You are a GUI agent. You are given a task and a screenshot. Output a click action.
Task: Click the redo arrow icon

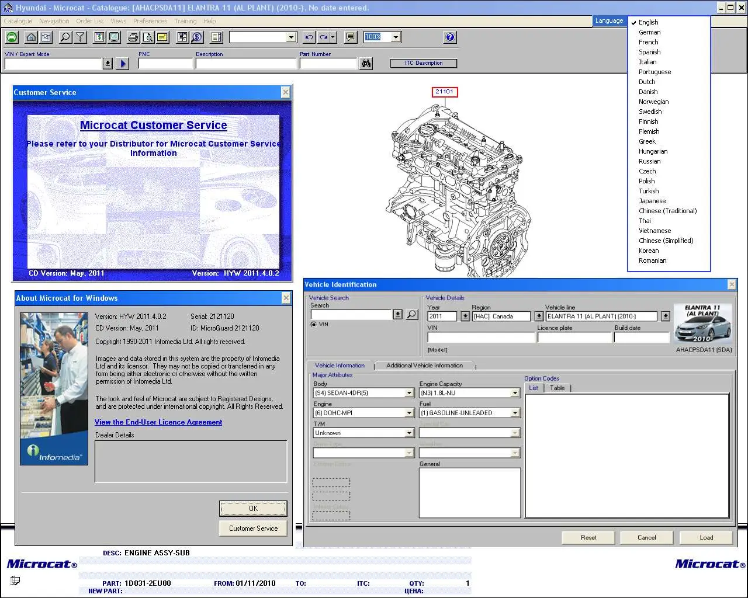click(324, 37)
